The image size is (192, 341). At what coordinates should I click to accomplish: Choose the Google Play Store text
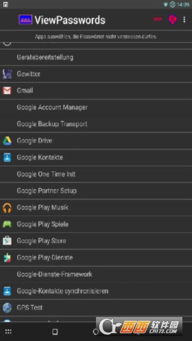(x=42, y=241)
